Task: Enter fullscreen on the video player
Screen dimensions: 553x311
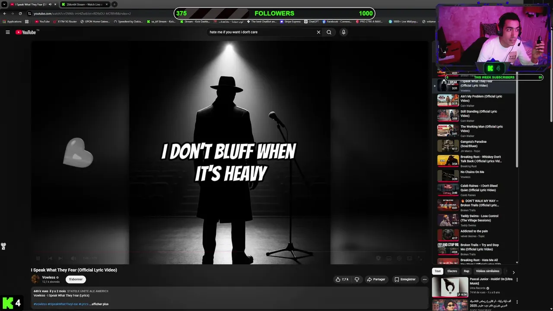Action: [420, 258]
